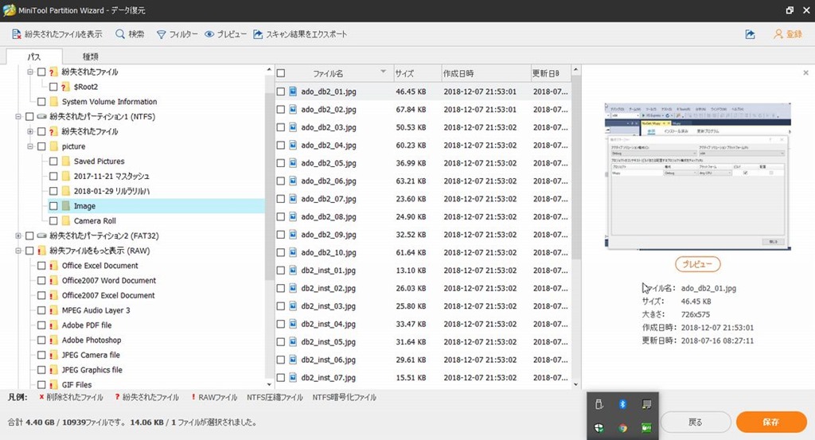
Task: Click the Bluetooth icon in system tray
Action: point(622,404)
